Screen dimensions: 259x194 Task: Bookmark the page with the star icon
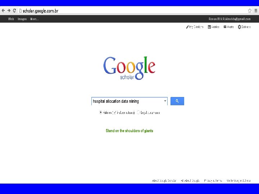pyautogui.click(x=250, y=11)
